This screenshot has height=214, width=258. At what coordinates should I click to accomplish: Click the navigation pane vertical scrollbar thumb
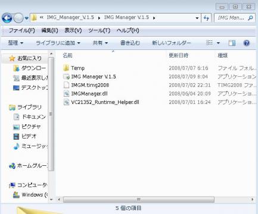51,114
